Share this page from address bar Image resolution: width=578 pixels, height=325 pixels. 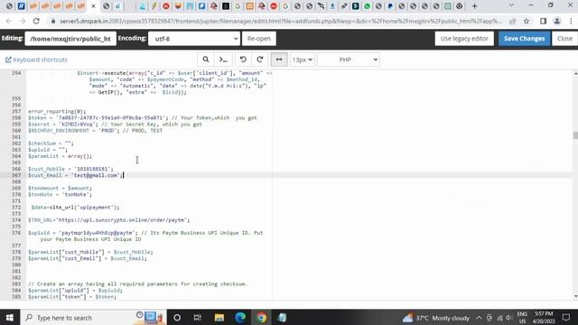coord(512,21)
